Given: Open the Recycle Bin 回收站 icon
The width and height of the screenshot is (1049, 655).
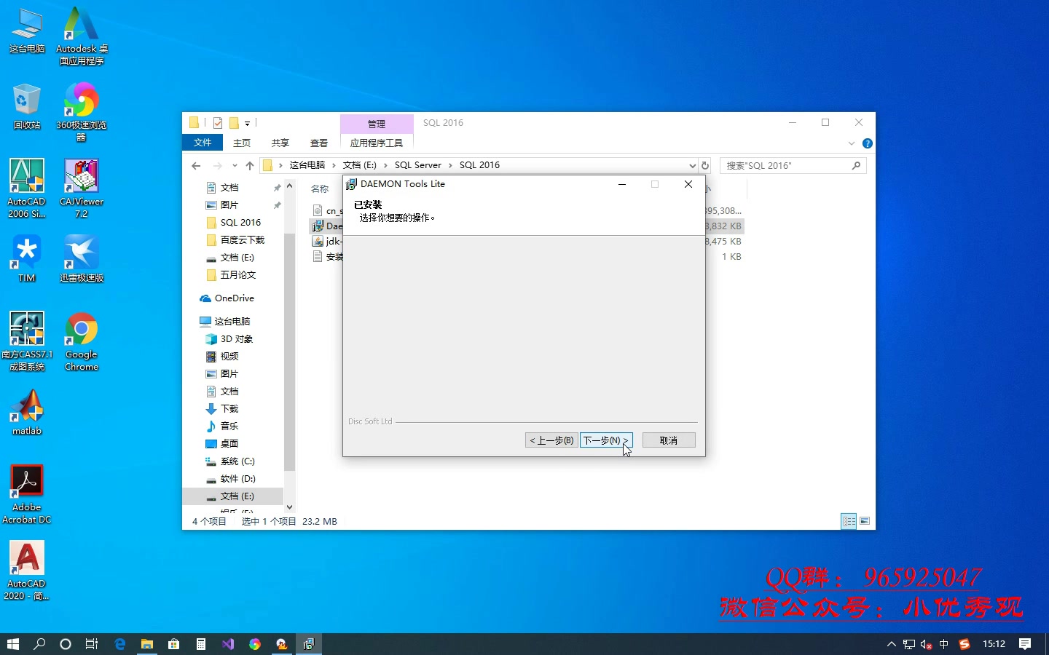Looking at the screenshot, I should [x=27, y=107].
